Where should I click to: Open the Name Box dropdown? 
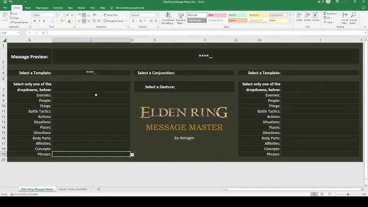point(18,33)
